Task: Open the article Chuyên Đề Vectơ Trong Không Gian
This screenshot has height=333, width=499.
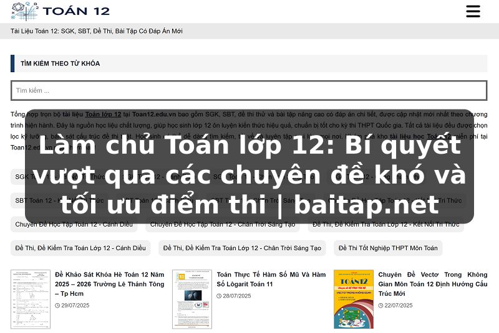Action: 433,284
